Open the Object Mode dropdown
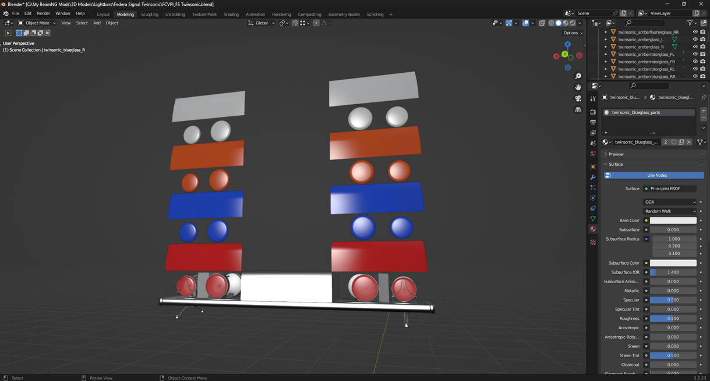Screen dimensions: 710x381 click(37, 23)
